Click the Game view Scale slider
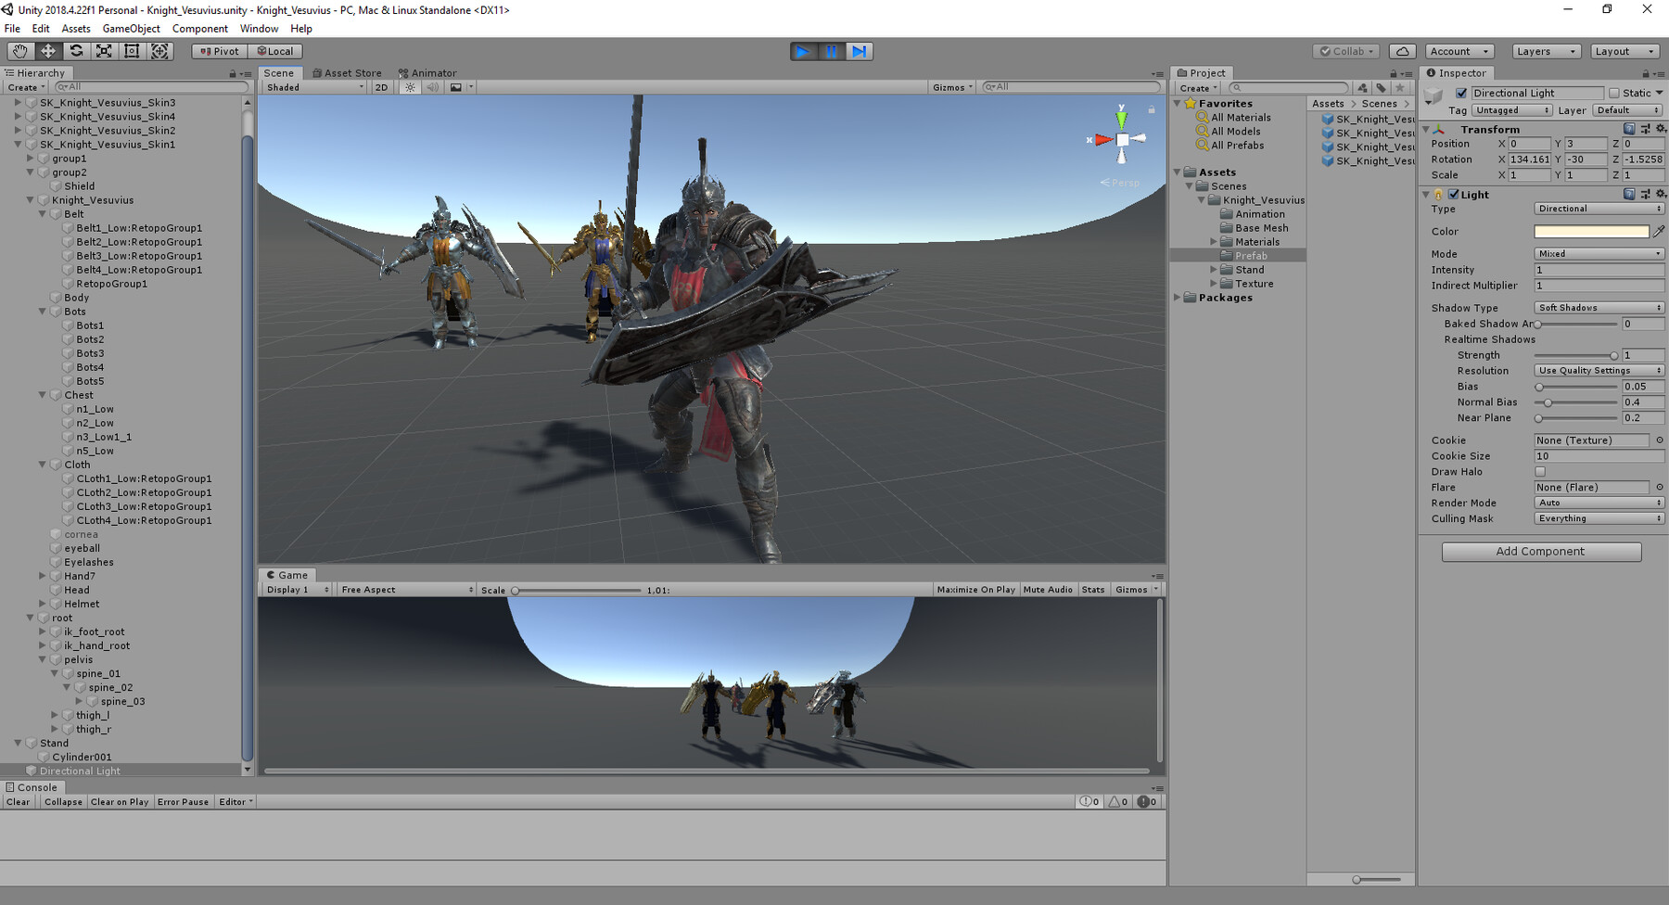1669x905 pixels. [577, 590]
